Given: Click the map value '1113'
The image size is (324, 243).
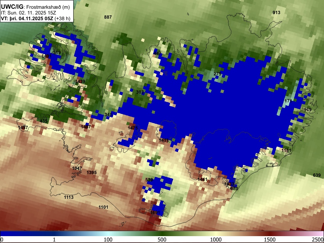Looking at the screenshot, I should [x=69, y=197].
